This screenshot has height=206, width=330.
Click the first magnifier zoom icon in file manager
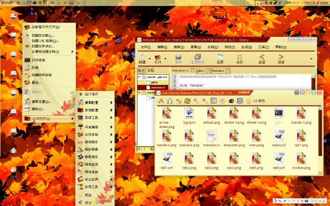click(196, 101)
